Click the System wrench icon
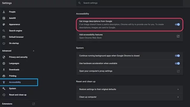The image size is (190, 107). click(4, 89)
